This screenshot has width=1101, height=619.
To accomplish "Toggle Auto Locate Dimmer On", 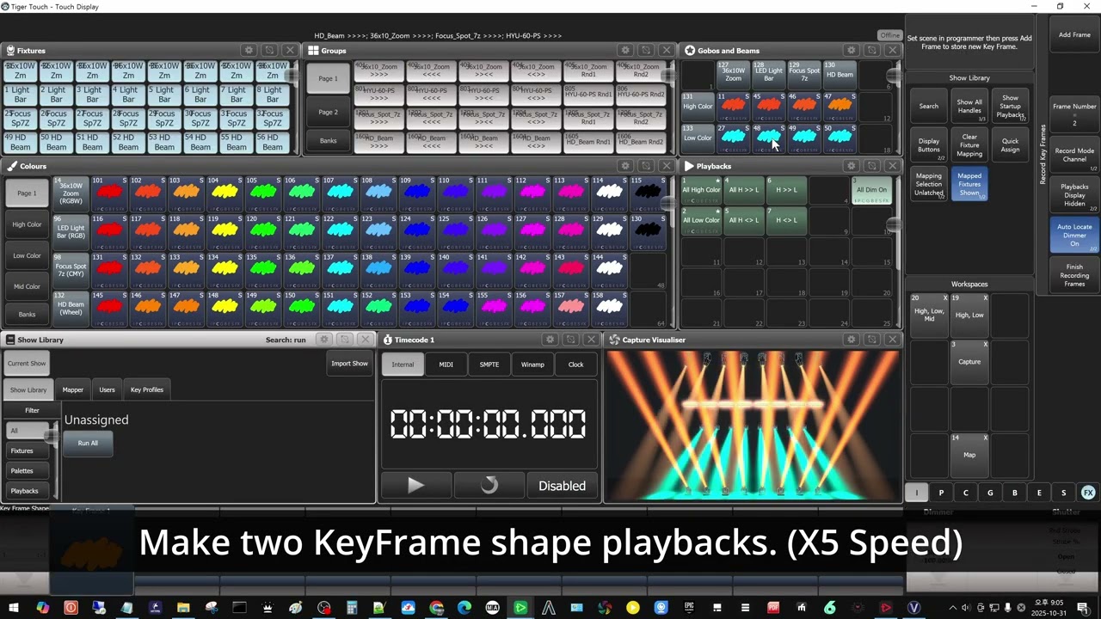I will tap(1074, 236).
